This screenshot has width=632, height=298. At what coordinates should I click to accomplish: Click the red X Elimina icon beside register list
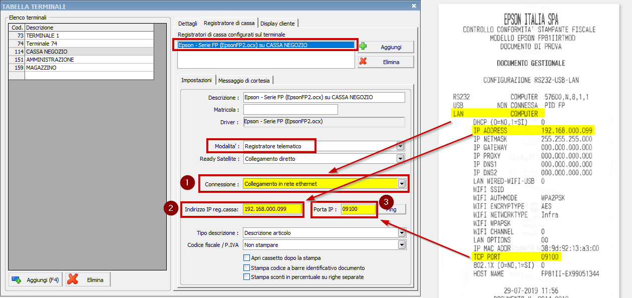363,62
